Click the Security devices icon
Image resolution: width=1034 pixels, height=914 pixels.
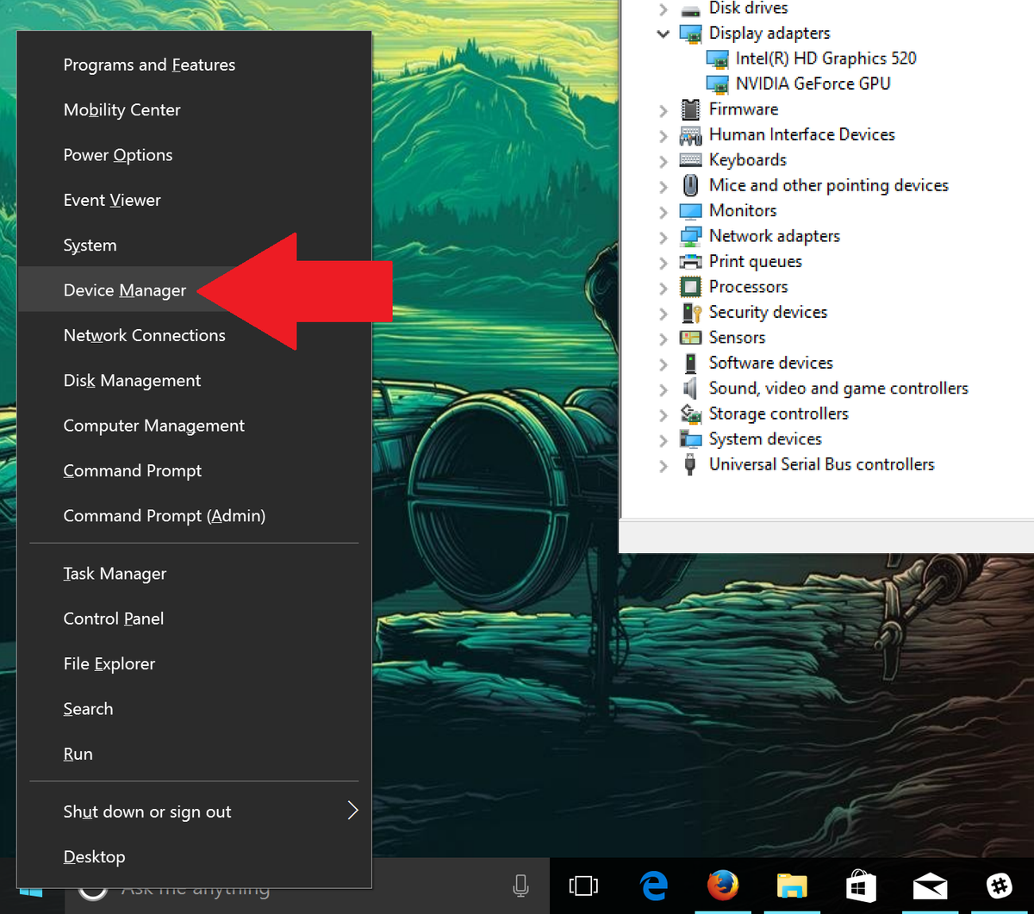click(690, 313)
